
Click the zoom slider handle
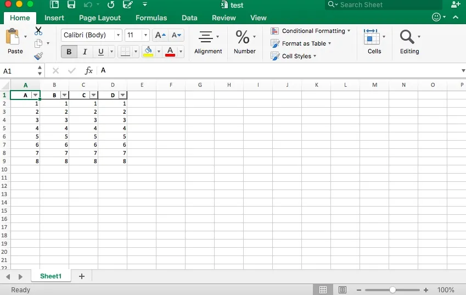click(x=392, y=290)
